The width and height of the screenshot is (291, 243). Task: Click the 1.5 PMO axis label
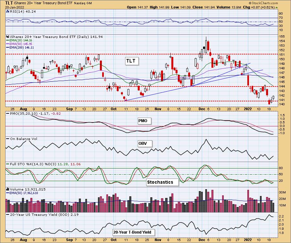[x=283, y=115]
